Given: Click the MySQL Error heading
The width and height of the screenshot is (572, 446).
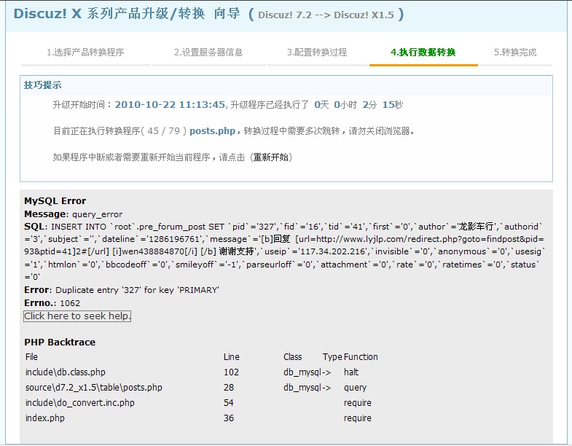Looking at the screenshot, I should coord(55,200).
